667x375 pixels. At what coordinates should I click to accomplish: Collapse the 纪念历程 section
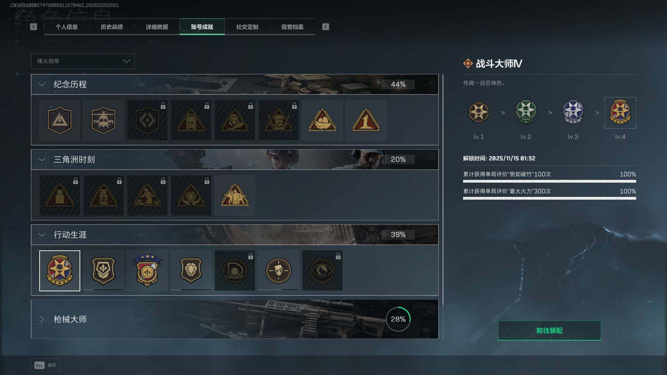pos(42,84)
